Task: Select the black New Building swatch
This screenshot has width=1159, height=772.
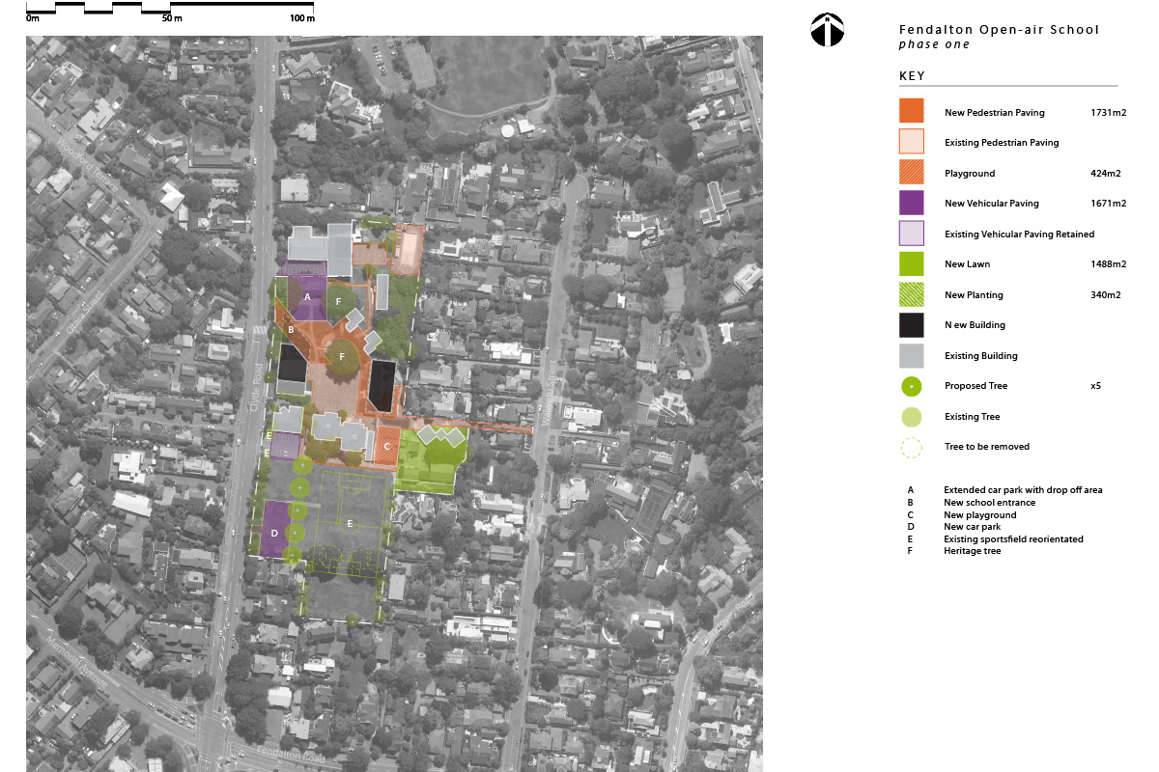Action: tap(911, 325)
